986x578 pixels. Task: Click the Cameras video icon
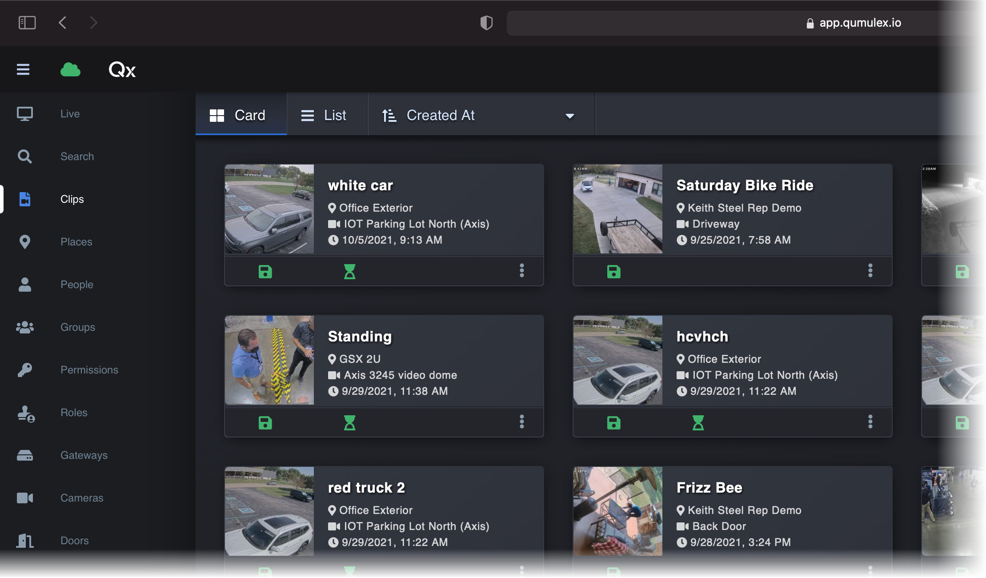(25, 498)
